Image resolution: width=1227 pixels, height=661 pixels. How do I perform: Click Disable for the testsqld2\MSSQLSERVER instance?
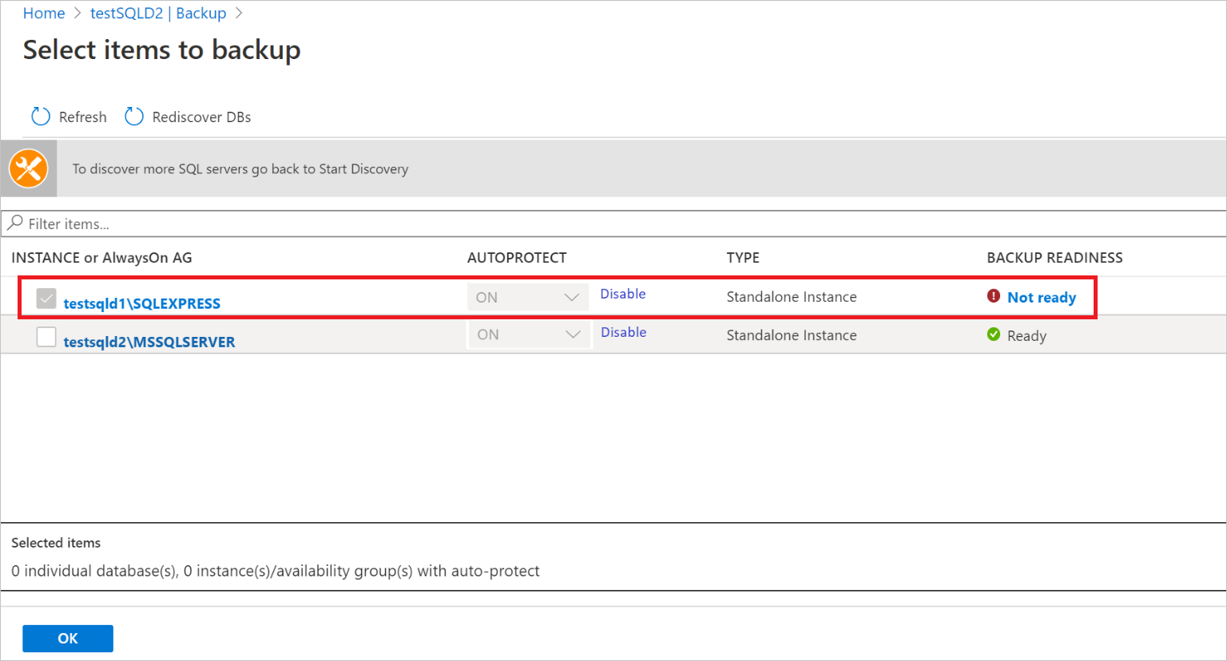(x=623, y=331)
